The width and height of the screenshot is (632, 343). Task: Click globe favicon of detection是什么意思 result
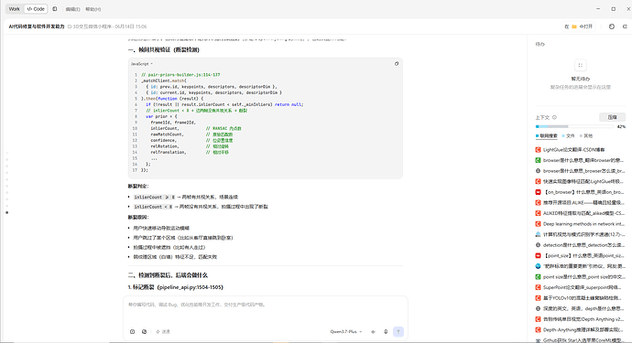tap(538, 245)
